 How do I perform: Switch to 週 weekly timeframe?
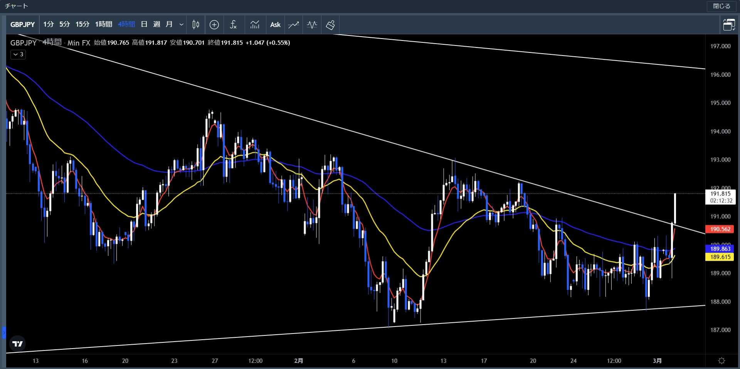[156, 24]
